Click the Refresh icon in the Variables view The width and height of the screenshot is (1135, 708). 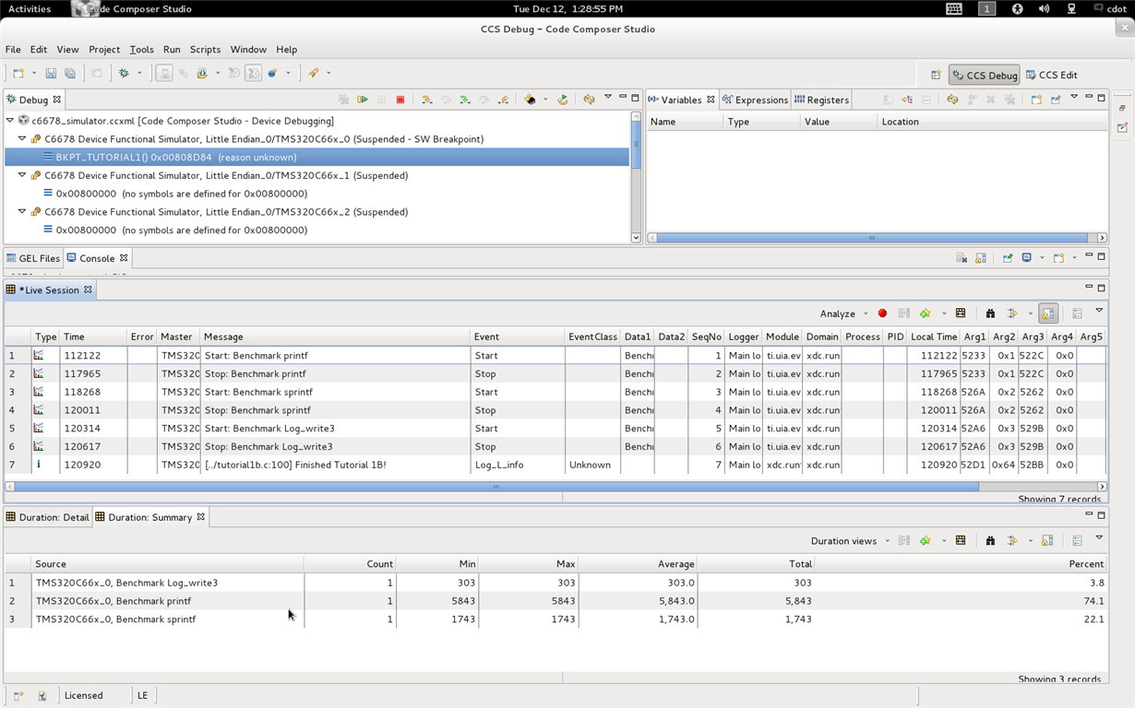[952, 100]
